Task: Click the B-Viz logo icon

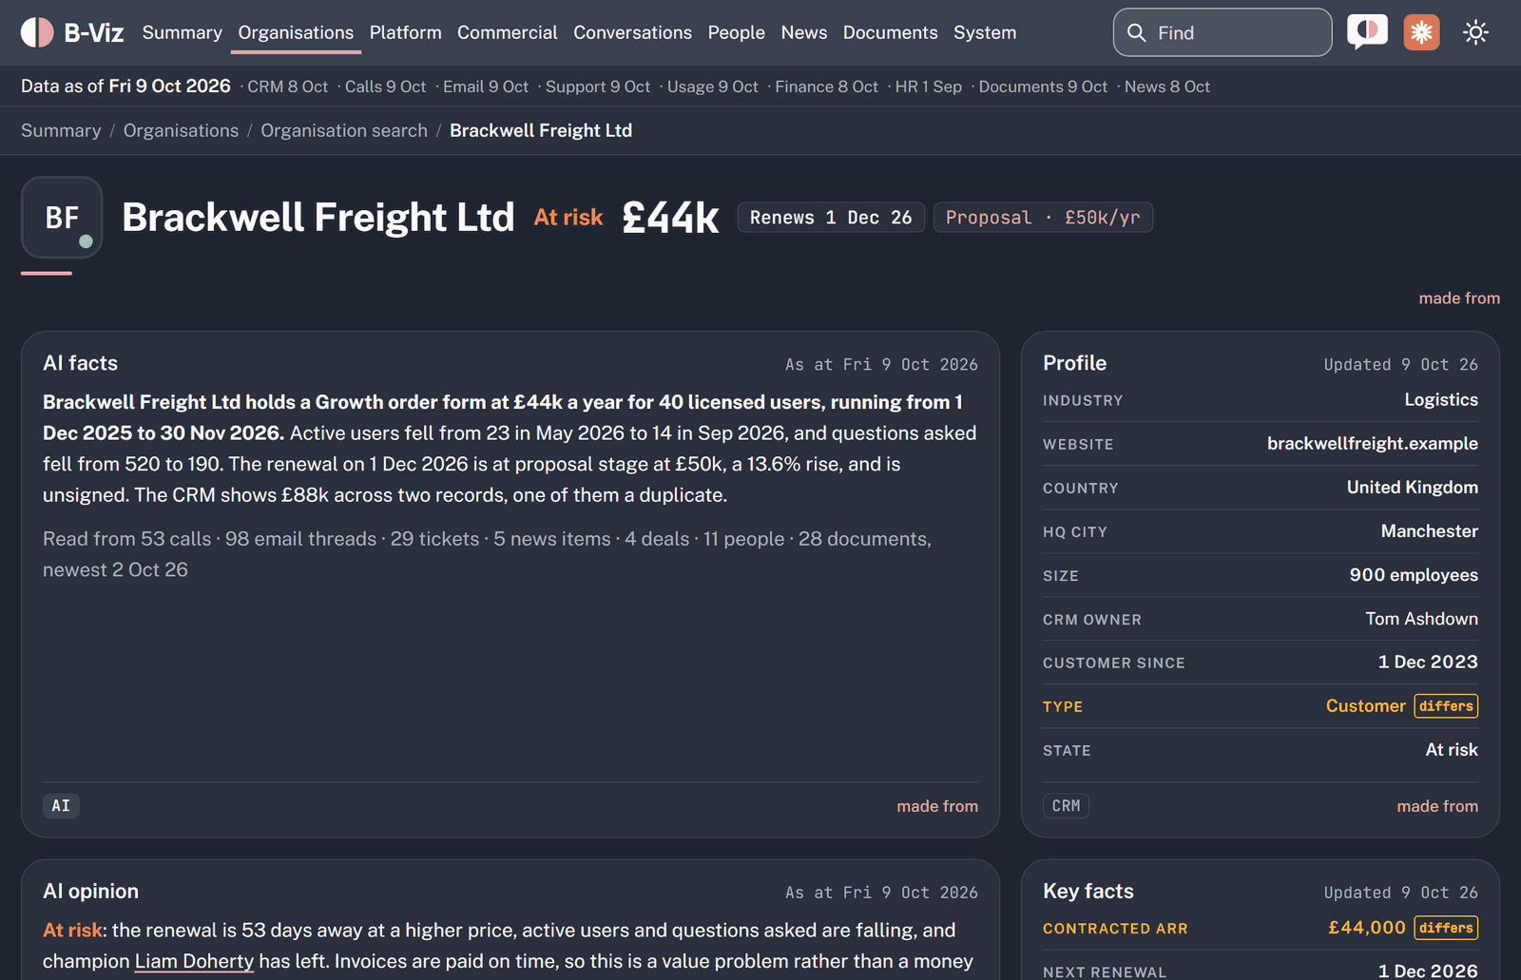Action: 37,32
